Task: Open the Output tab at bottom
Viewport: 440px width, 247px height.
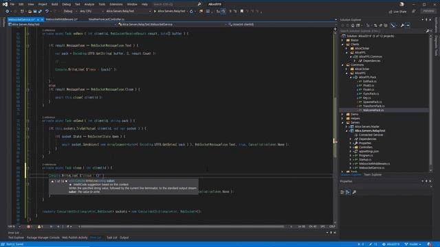Action: (124, 237)
